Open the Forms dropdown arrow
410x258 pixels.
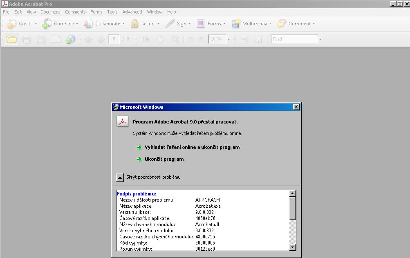224,24
